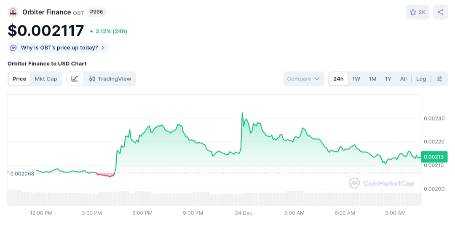The height and width of the screenshot is (226, 455).
Task: Click the 12:00 PM time axis label
Action: tap(41, 213)
